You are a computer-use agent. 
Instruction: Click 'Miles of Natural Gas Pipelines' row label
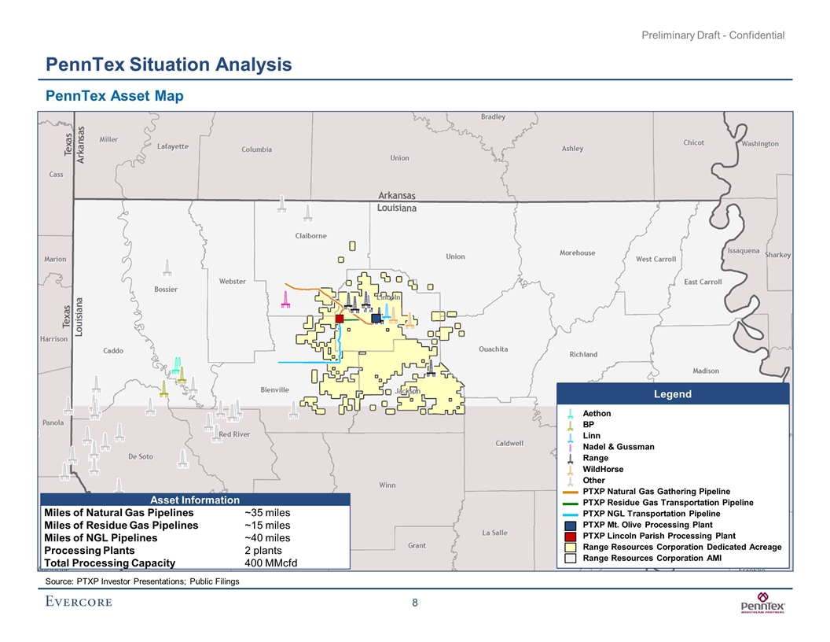click(119, 513)
